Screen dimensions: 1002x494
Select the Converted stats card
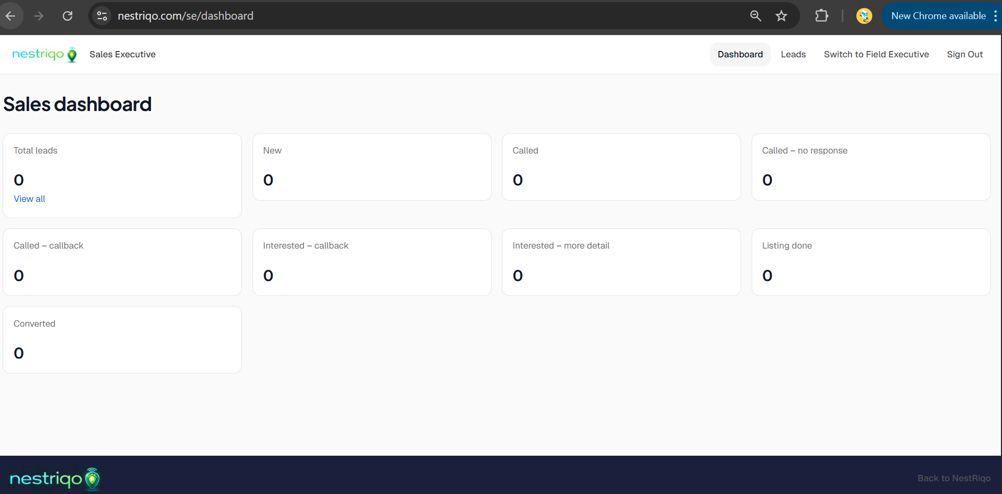click(122, 339)
